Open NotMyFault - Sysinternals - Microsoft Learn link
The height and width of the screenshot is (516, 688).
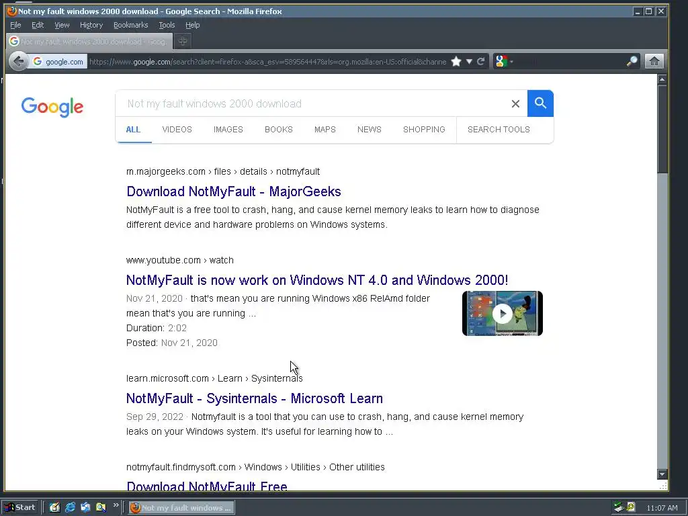255,398
